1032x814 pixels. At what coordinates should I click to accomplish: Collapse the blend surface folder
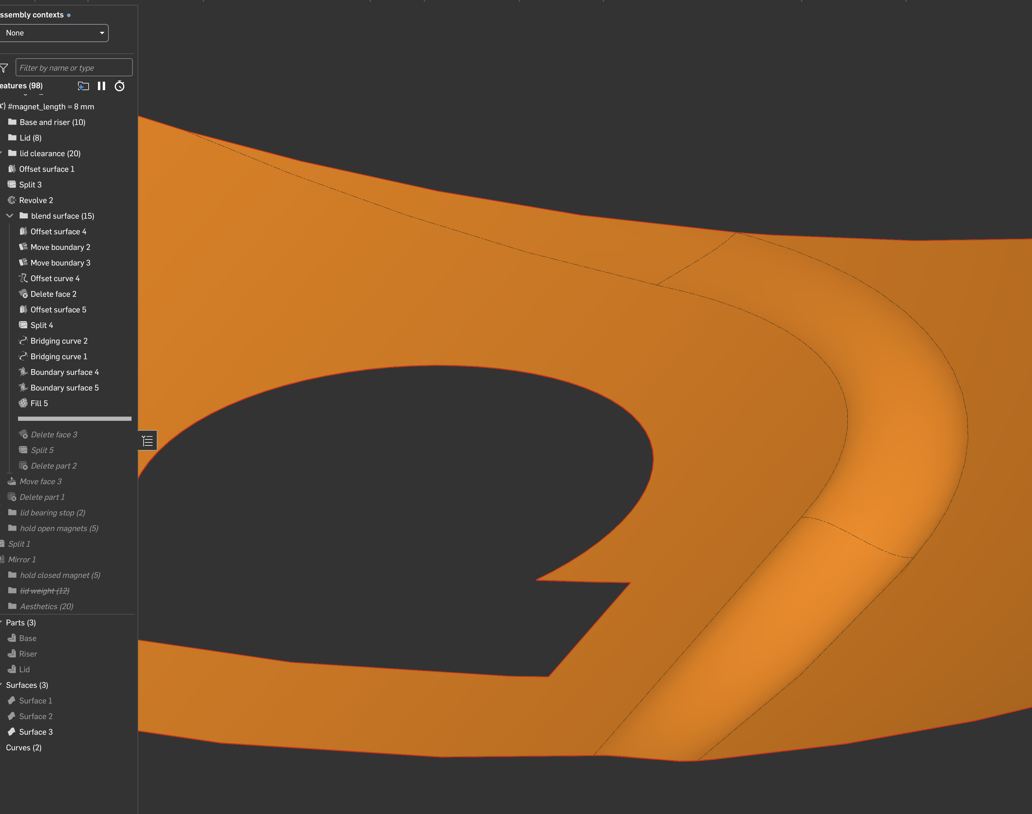coord(10,216)
